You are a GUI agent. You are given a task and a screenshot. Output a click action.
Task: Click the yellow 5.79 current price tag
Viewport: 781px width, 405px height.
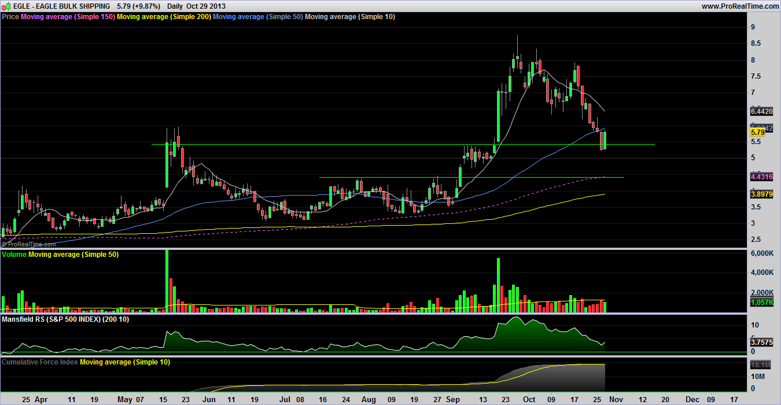[757, 132]
